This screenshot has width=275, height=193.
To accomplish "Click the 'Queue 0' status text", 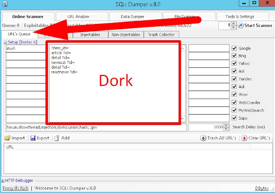I will click(11, 26).
